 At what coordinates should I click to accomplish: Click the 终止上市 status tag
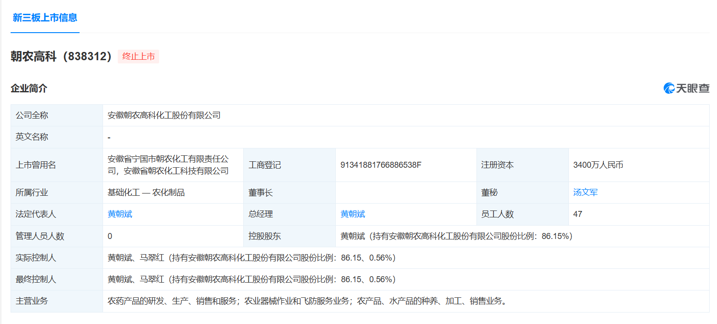point(138,57)
